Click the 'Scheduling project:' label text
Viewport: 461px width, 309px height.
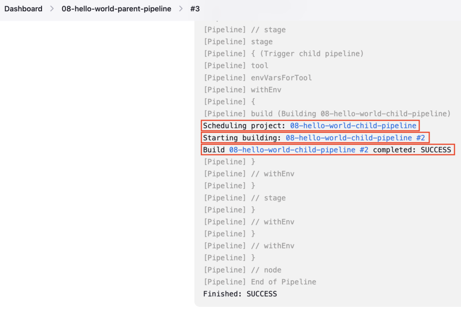[x=244, y=126]
